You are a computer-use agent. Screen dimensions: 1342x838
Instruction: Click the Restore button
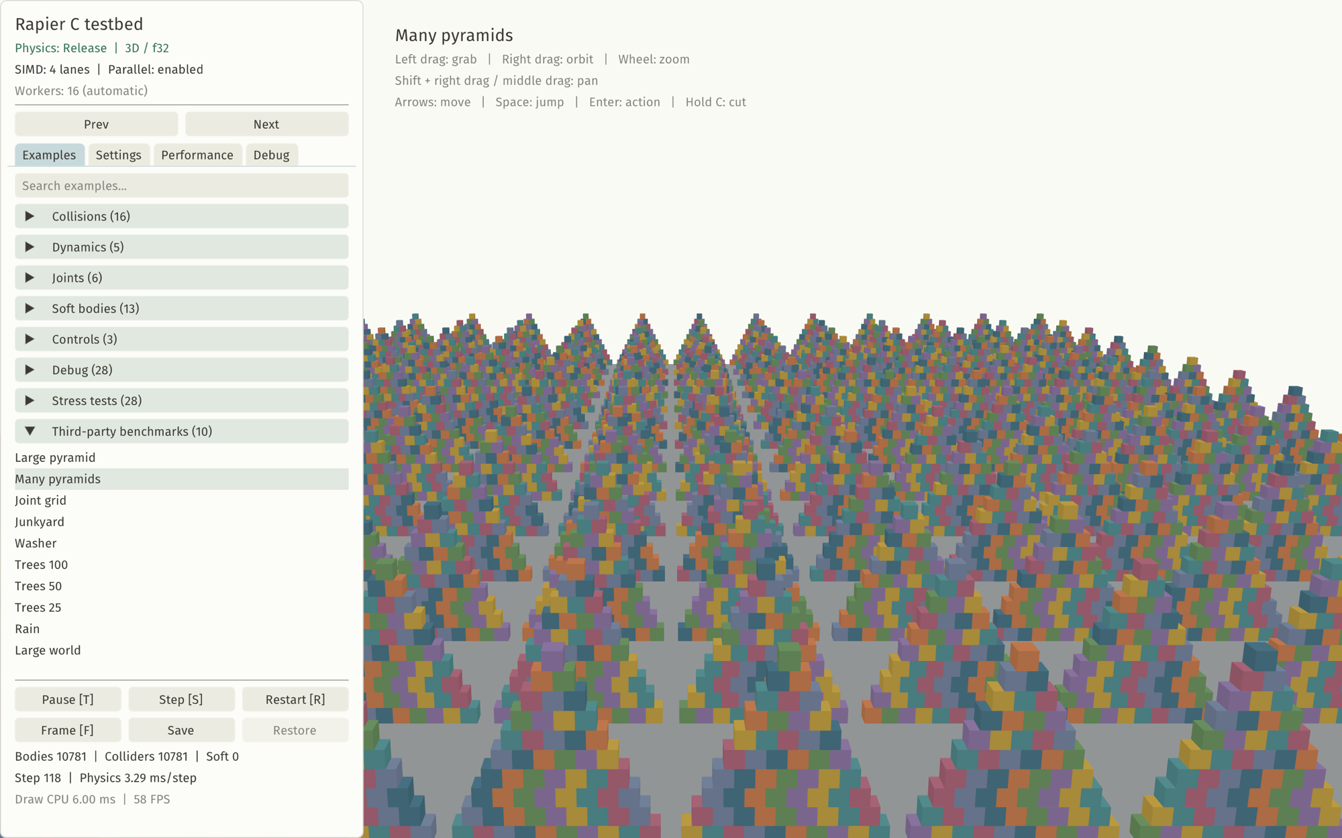coord(295,730)
